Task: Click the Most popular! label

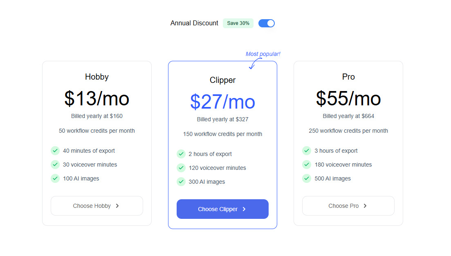Action: (x=263, y=54)
